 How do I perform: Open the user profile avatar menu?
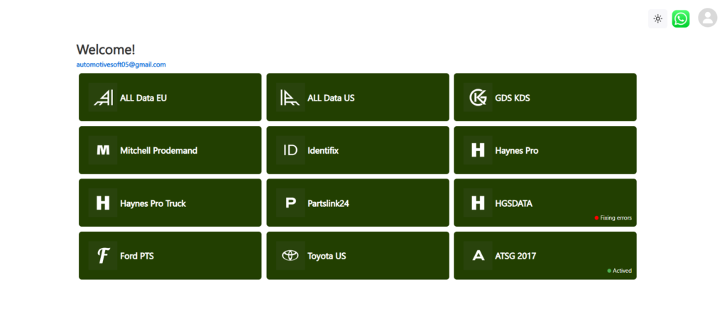tap(707, 18)
